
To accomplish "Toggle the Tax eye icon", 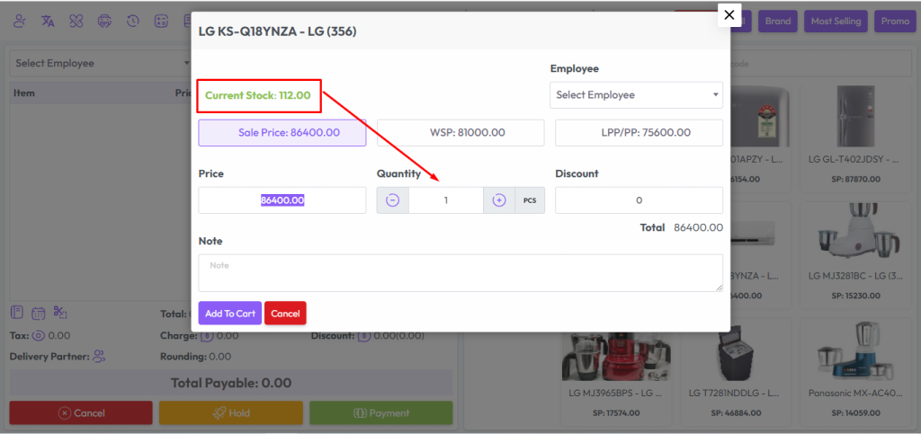I will [x=39, y=336].
